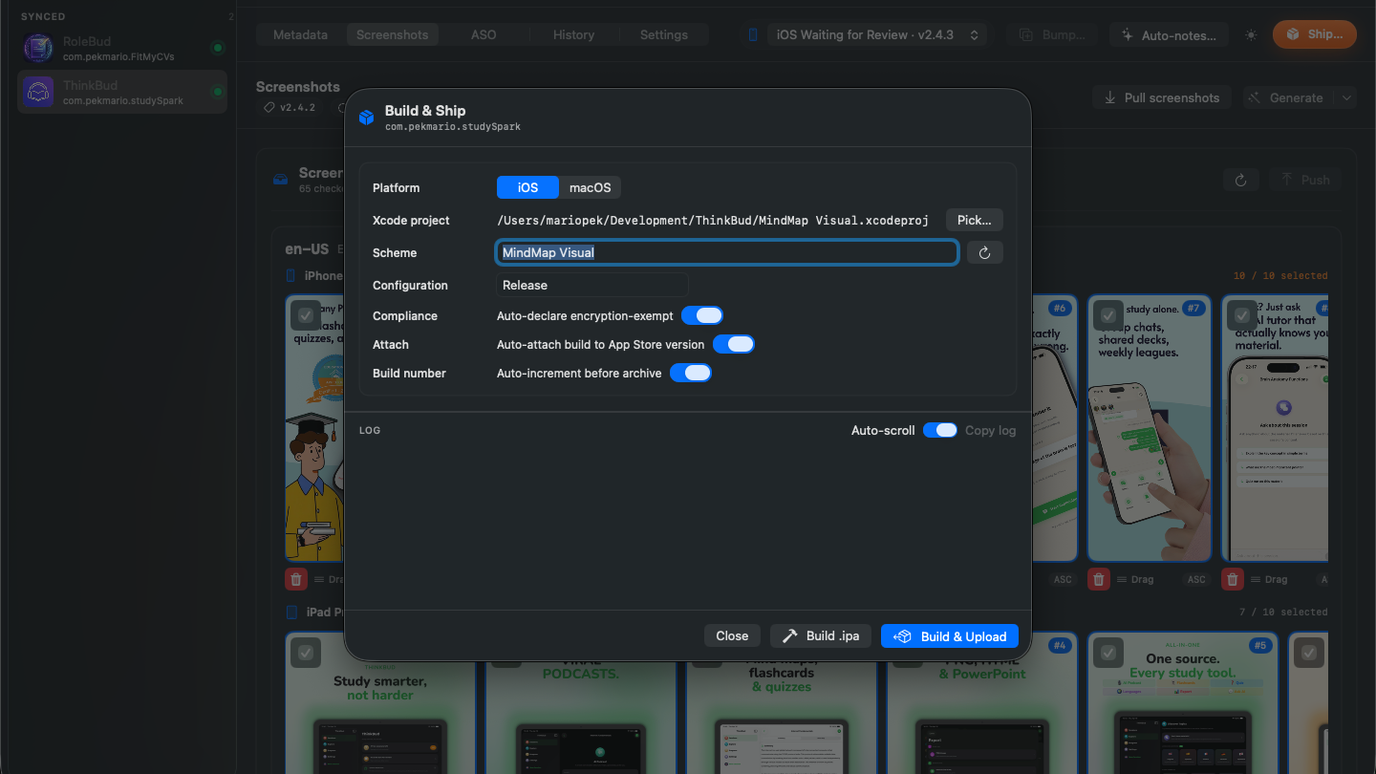Click the '7 / 10 selected' counter
The width and height of the screenshot is (1376, 774).
click(x=1283, y=612)
